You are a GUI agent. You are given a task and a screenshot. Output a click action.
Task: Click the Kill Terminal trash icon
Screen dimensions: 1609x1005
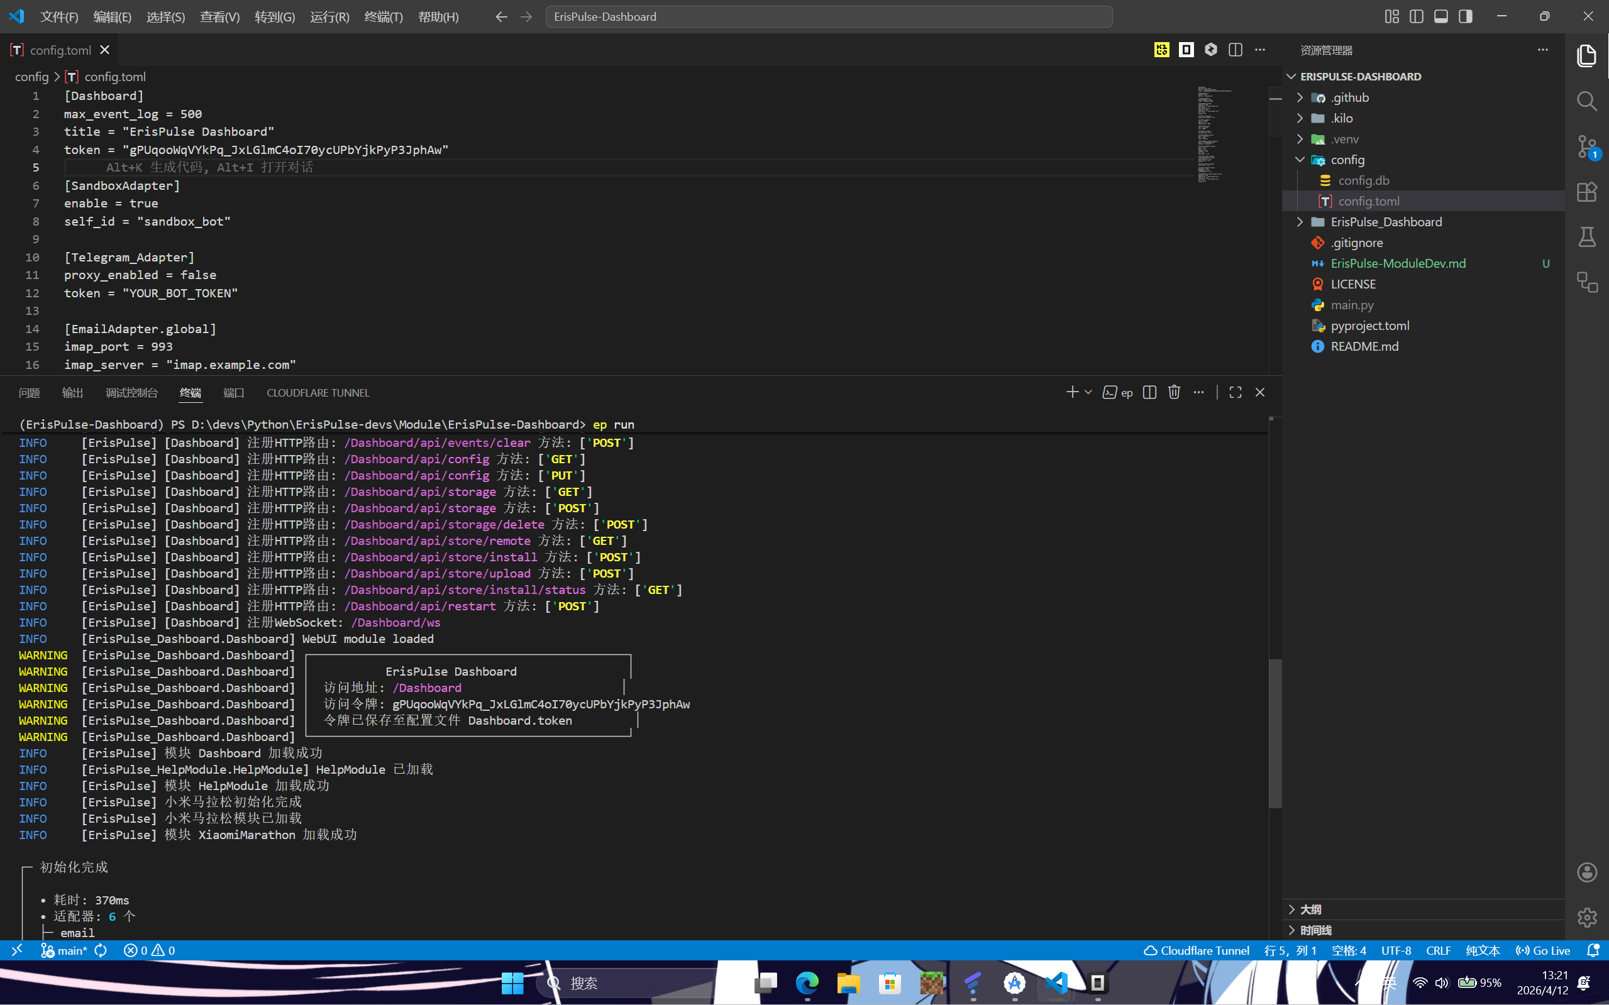(1173, 392)
